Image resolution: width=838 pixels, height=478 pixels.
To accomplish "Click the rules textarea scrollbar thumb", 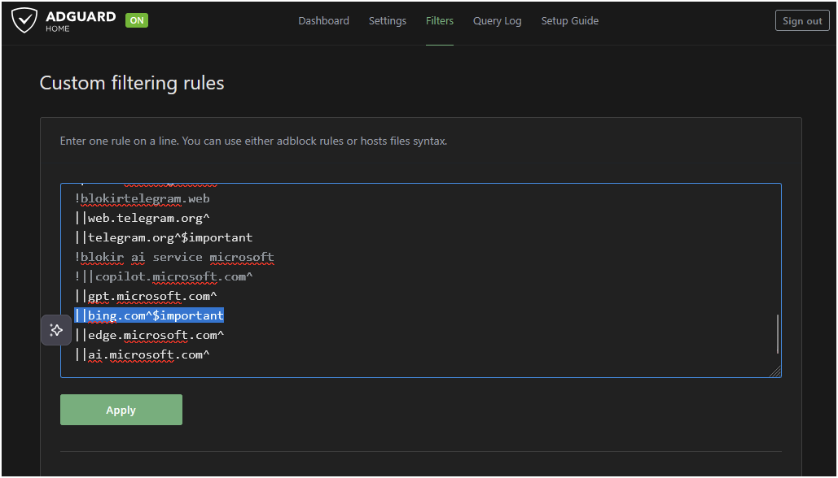I will coord(778,334).
